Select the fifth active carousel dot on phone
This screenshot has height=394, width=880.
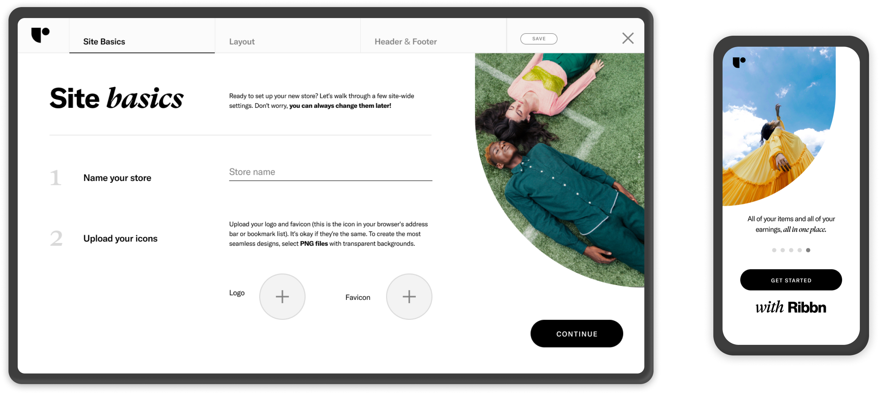pos(808,250)
